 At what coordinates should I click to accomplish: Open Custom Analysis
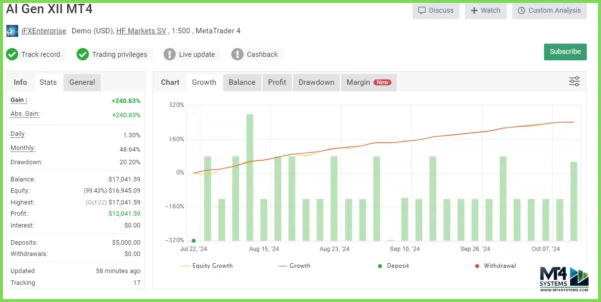coord(549,10)
